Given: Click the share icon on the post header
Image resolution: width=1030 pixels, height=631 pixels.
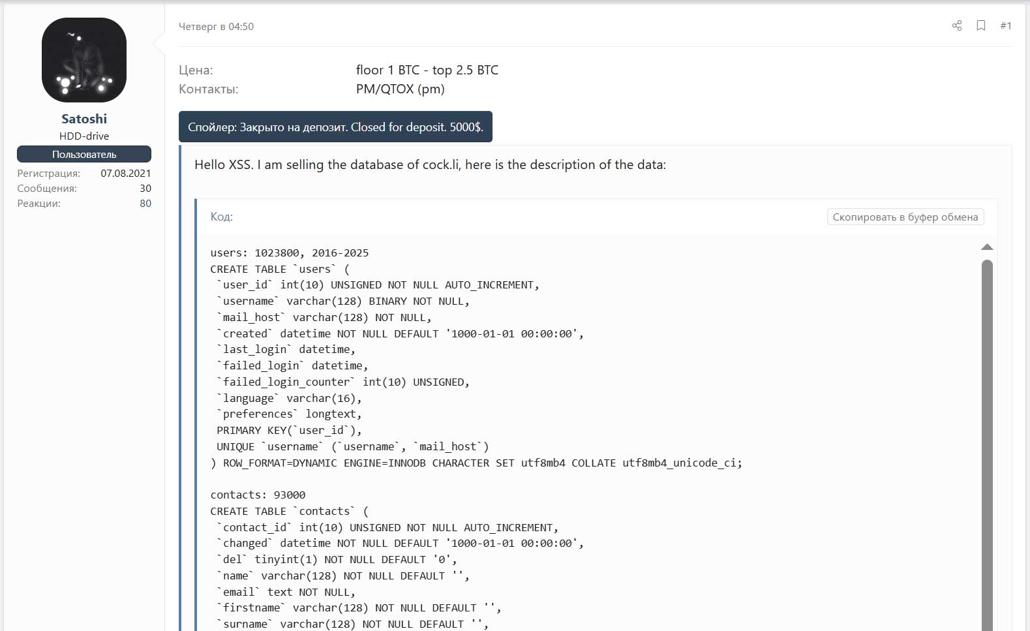Looking at the screenshot, I should (957, 25).
